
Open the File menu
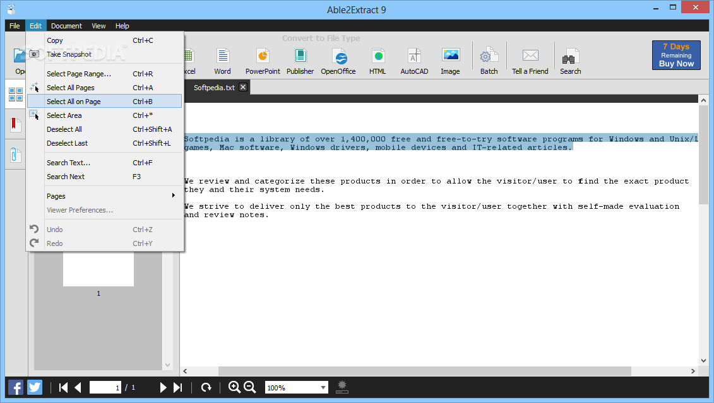pos(15,26)
